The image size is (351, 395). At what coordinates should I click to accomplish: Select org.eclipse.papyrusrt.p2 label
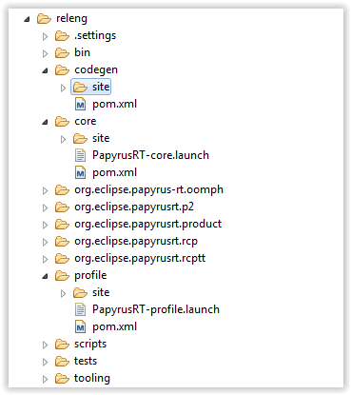134,207
